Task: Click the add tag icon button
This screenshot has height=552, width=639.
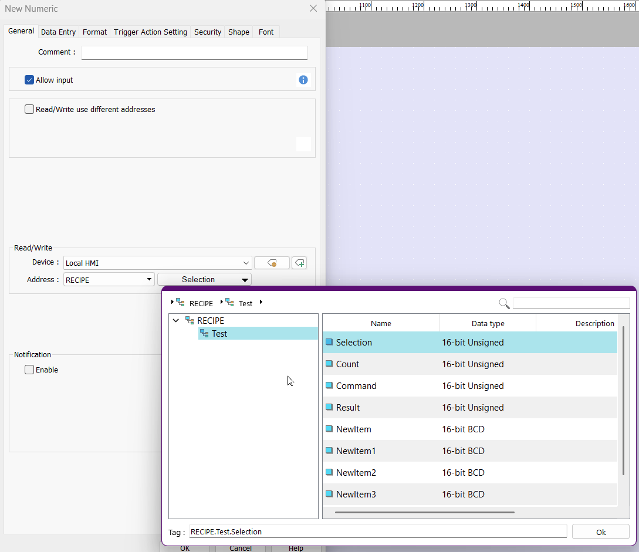Action: [299, 263]
